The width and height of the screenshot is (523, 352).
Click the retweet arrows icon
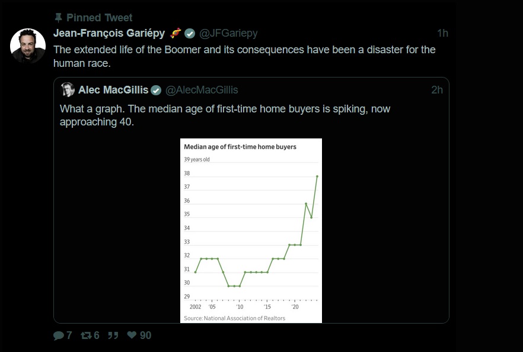click(87, 335)
